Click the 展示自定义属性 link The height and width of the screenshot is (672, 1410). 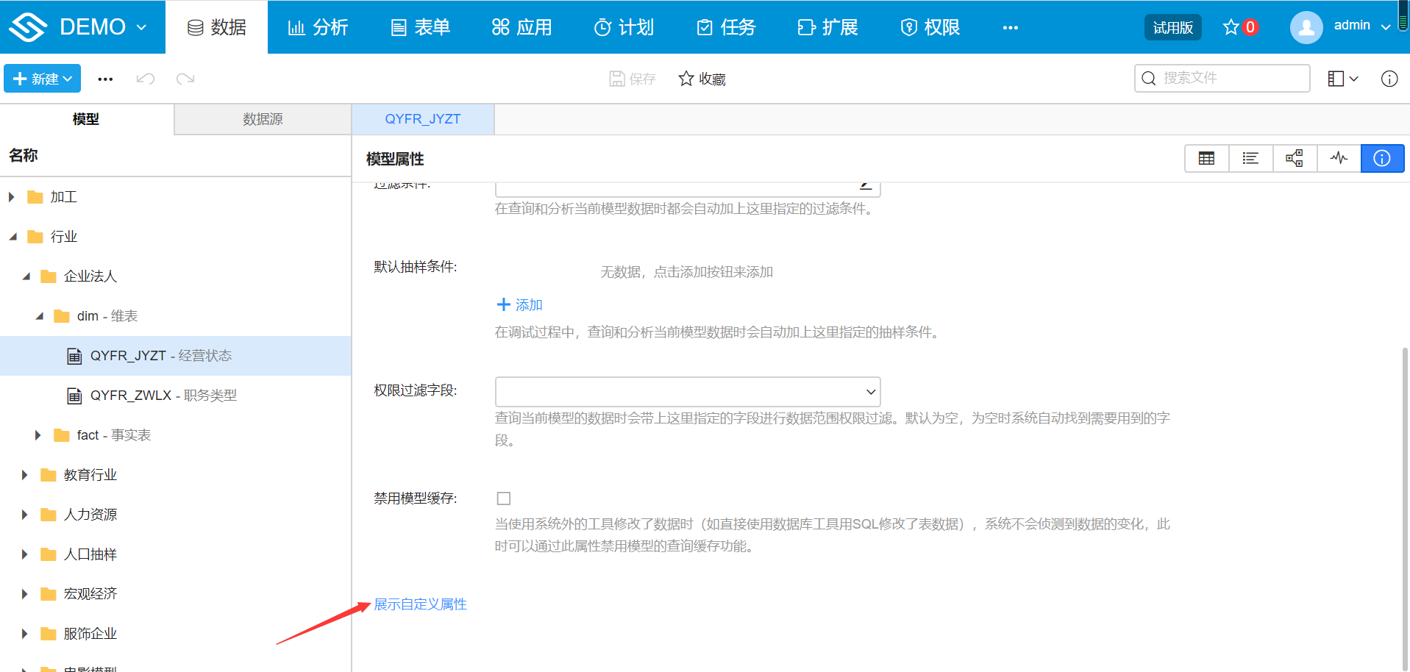420,604
